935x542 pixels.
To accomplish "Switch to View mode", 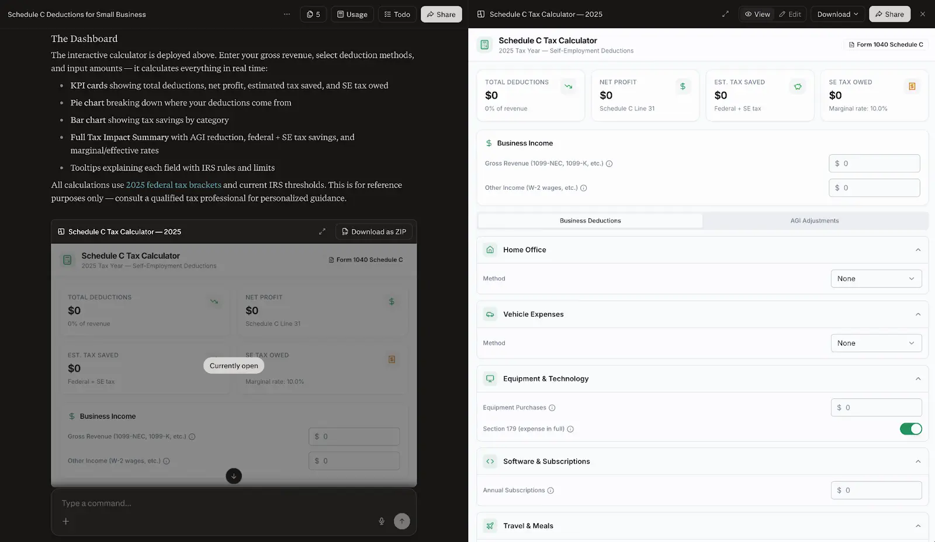I will 757,14.
